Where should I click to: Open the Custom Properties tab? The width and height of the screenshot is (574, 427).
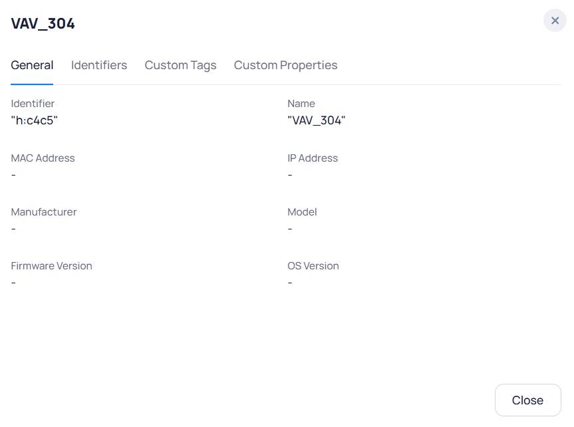coord(285,65)
